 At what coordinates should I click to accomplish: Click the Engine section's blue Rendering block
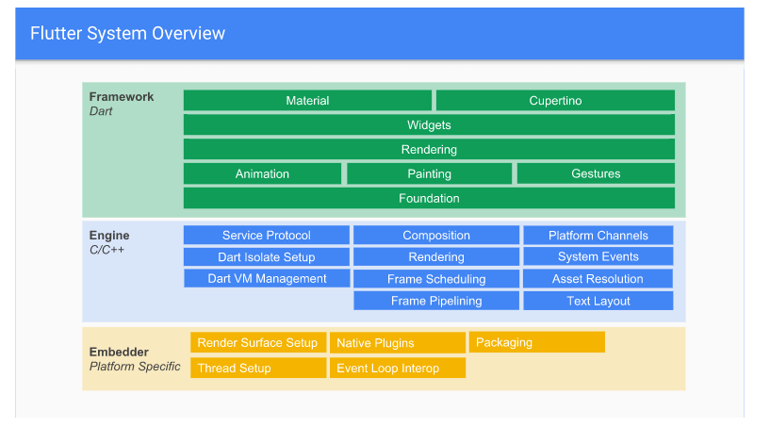[436, 257]
